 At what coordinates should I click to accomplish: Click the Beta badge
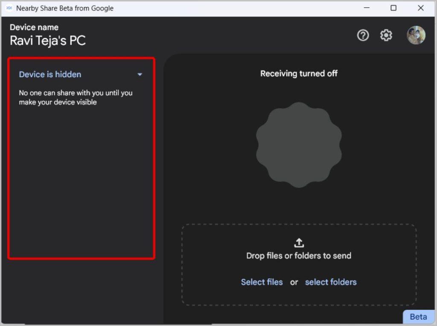coord(419,317)
